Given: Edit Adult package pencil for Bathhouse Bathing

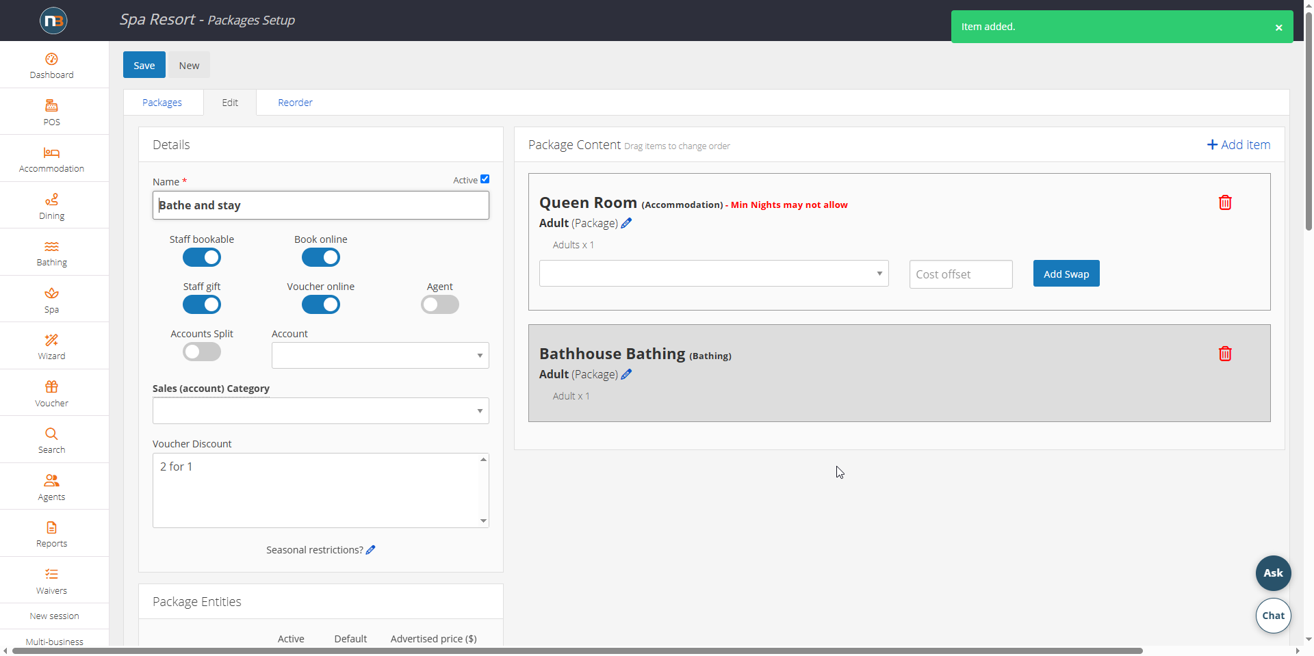Looking at the screenshot, I should (x=626, y=374).
